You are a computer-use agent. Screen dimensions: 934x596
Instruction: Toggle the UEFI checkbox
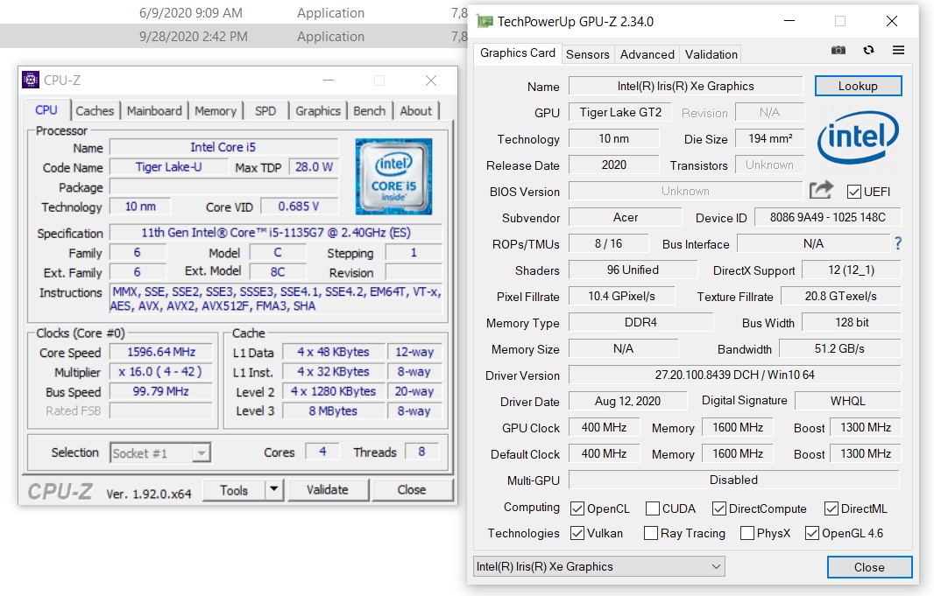(854, 192)
